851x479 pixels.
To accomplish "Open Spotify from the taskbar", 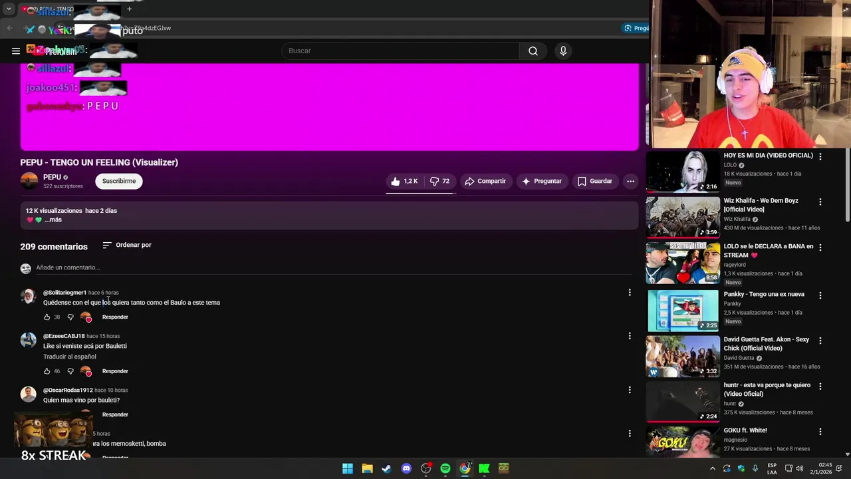I will click(x=445, y=468).
